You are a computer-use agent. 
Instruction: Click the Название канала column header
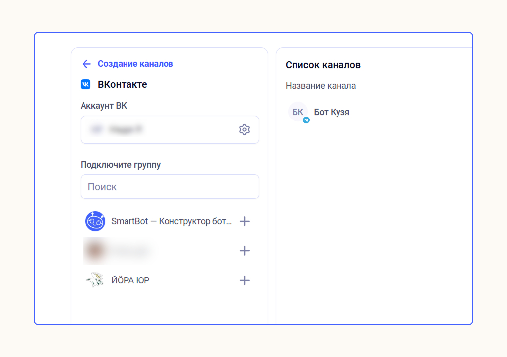[x=321, y=86]
